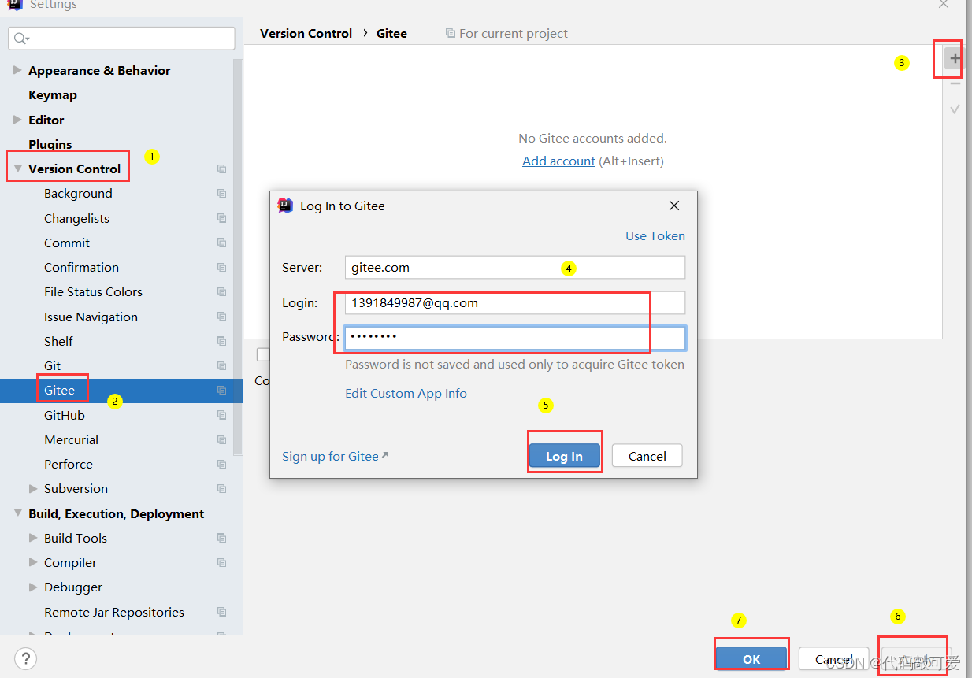Image resolution: width=972 pixels, height=678 pixels.
Task: Expand the Editor settings section
Action: (x=17, y=120)
